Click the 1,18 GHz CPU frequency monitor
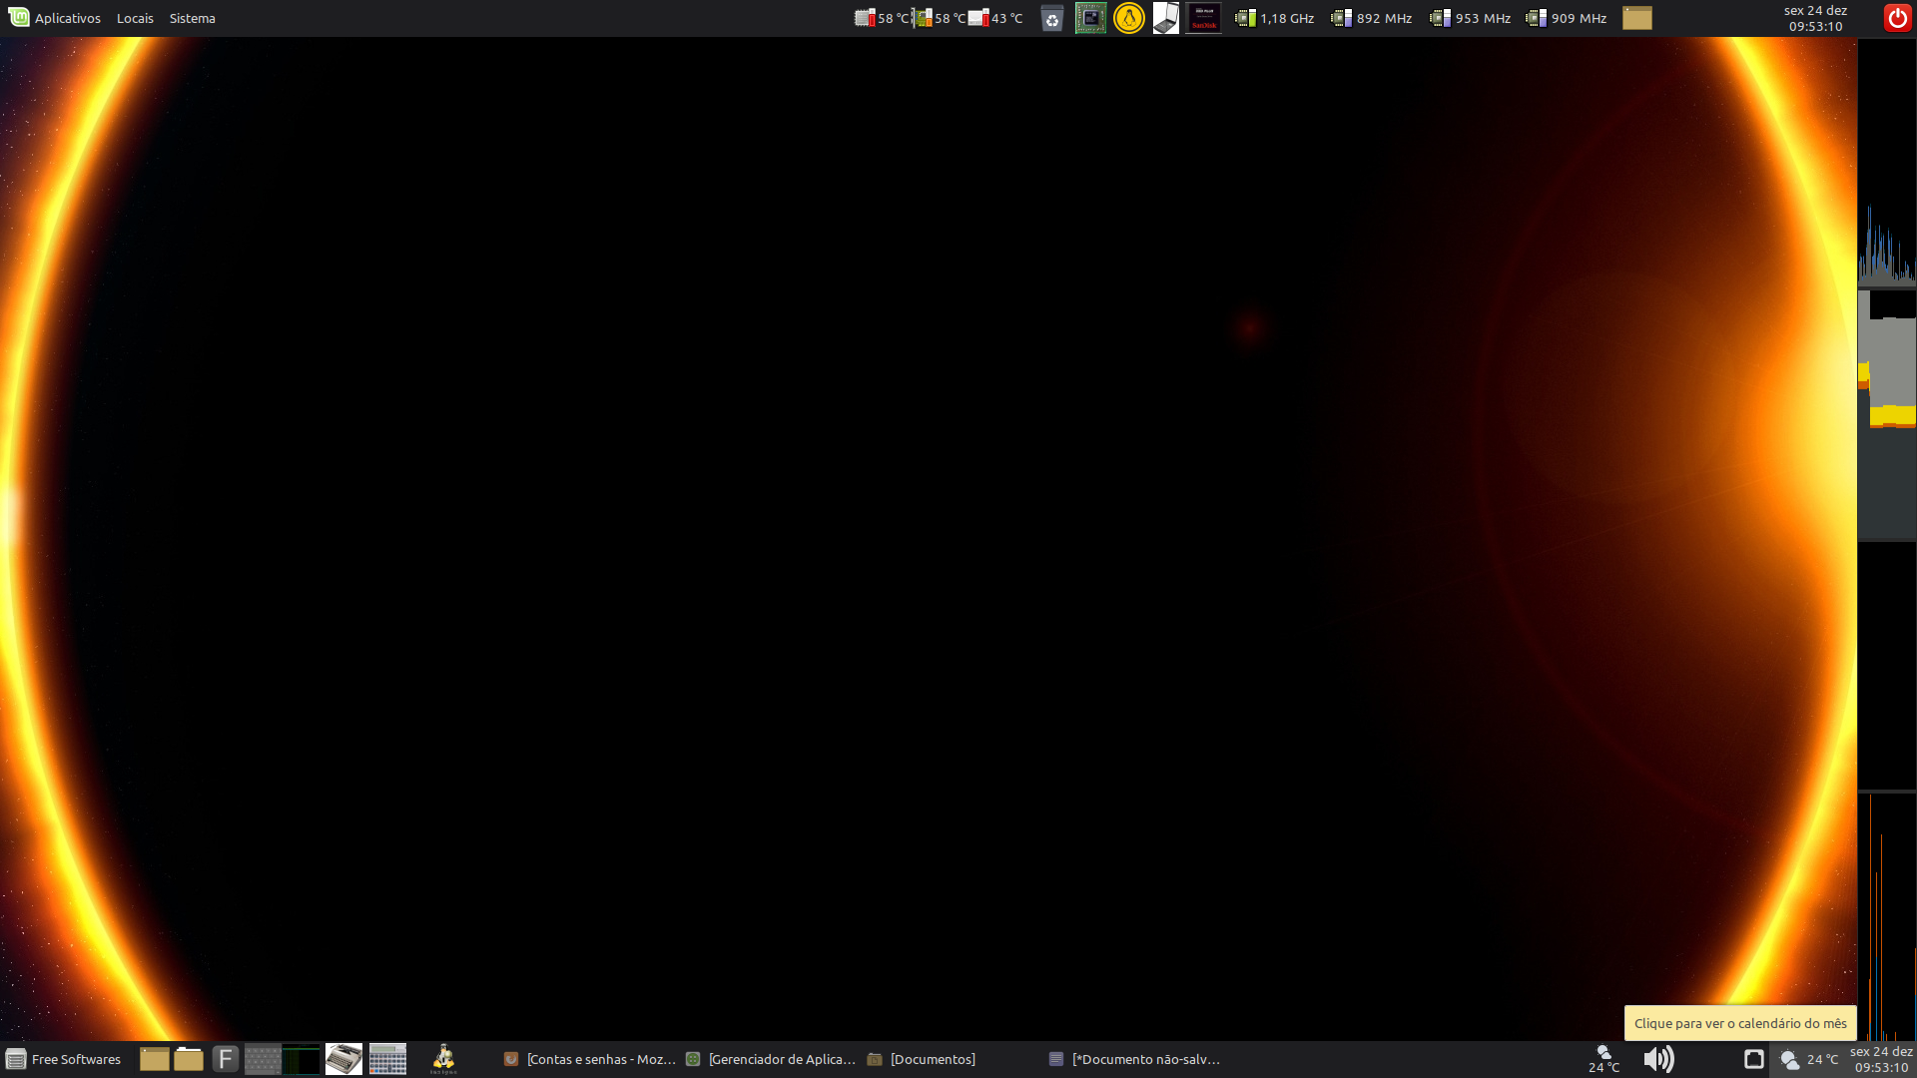The height and width of the screenshot is (1078, 1917). pos(1275,18)
